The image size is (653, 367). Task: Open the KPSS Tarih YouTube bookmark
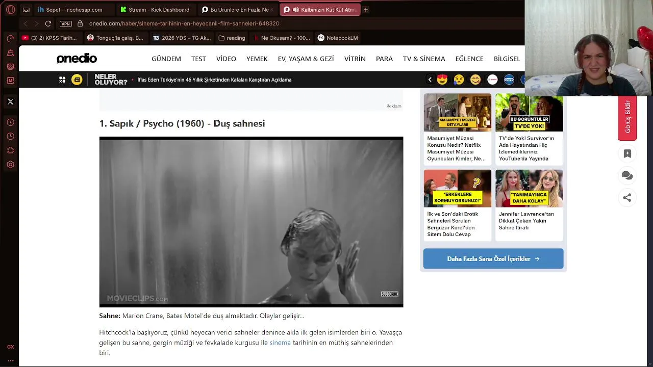click(x=49, y=38)
